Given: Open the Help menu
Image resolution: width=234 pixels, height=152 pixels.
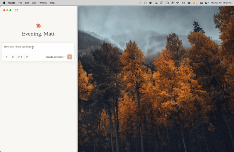Looking at the screenshot, I should [52, 3].
